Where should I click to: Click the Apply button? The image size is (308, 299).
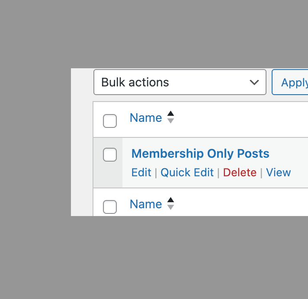[290, 82]
